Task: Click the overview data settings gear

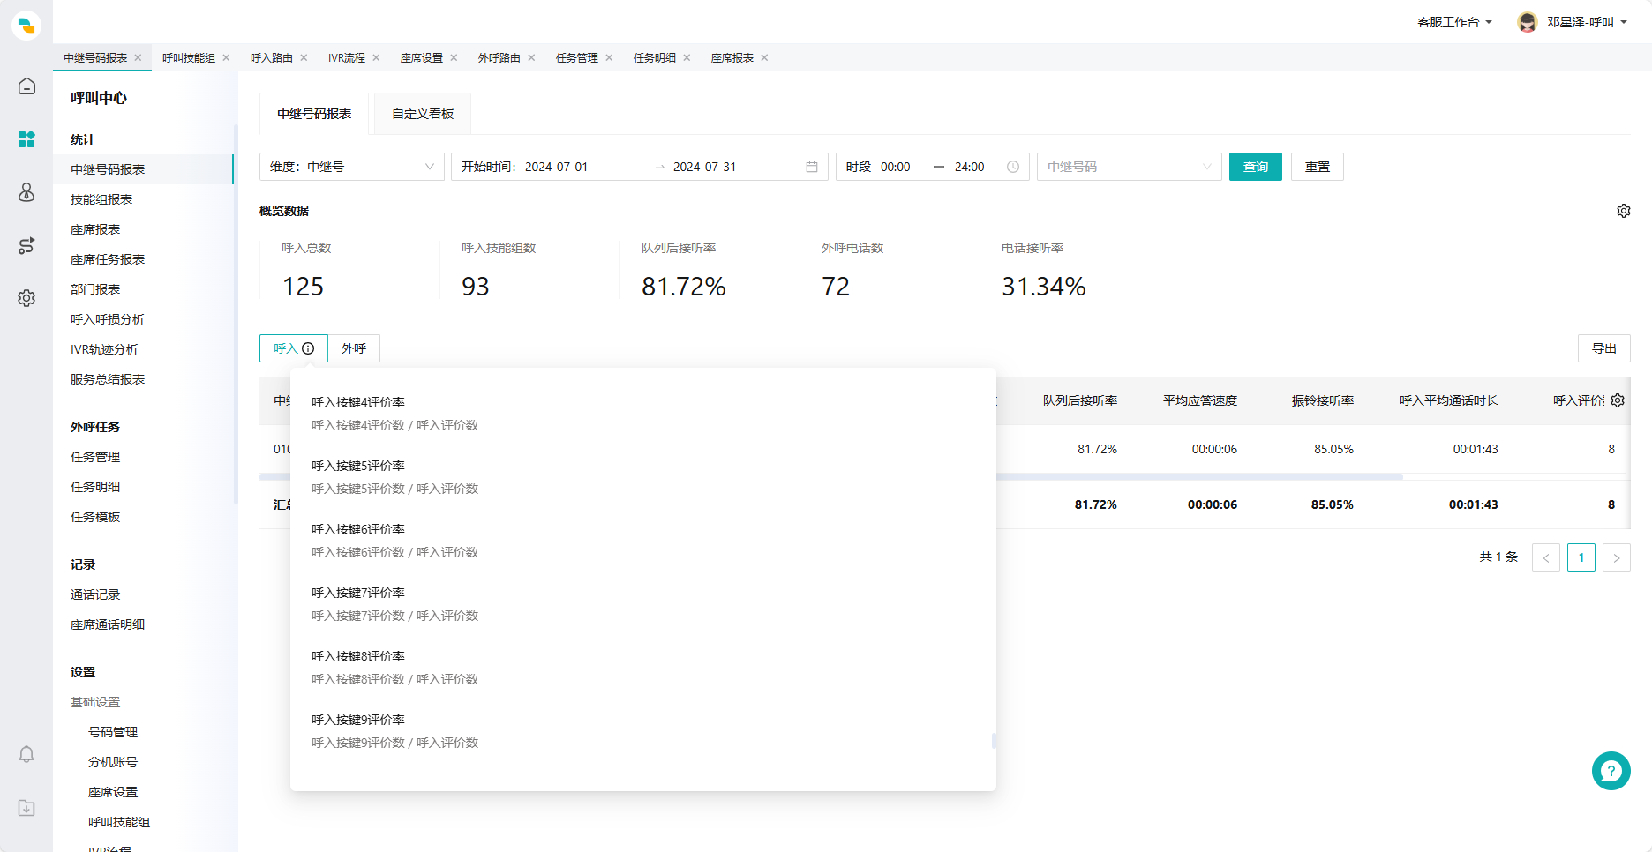Action: pyautogui.click(x=1624, y=211)
